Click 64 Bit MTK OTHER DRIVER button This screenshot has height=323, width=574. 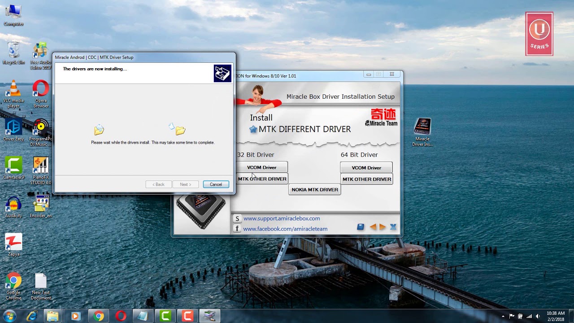367,179
